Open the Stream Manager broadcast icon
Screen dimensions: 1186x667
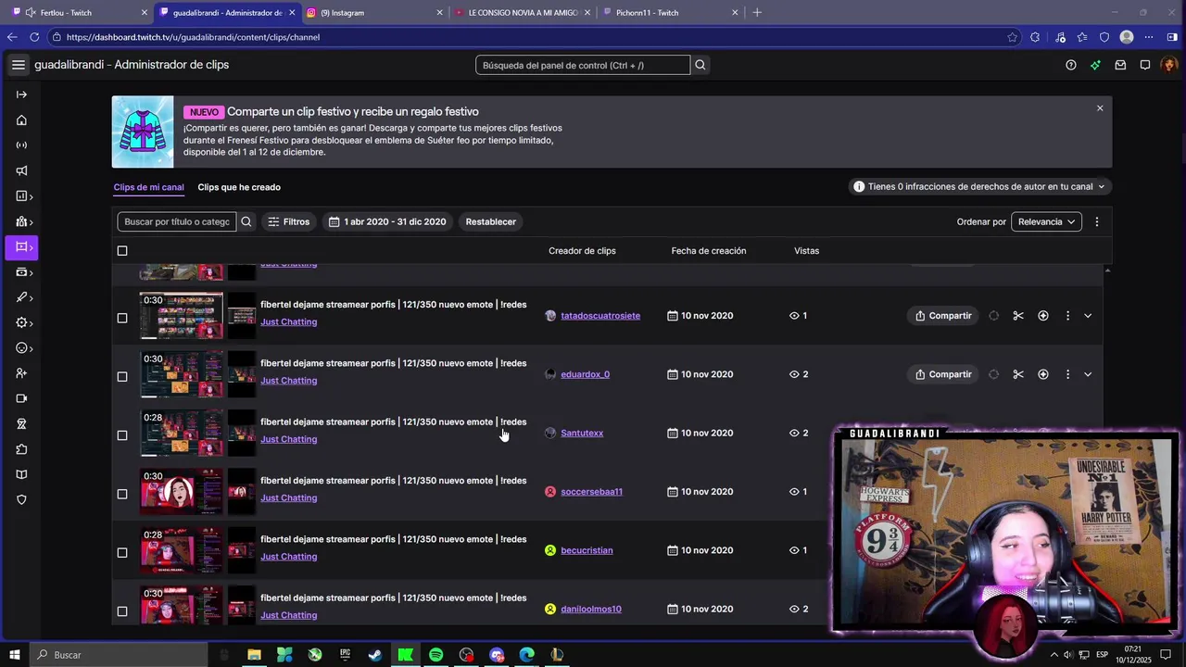21,145
